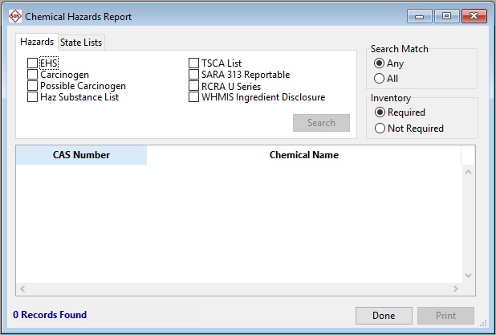This screenshot has width=496, height=335.
Task: Check the TSCA List box
Action: [193, 63]
